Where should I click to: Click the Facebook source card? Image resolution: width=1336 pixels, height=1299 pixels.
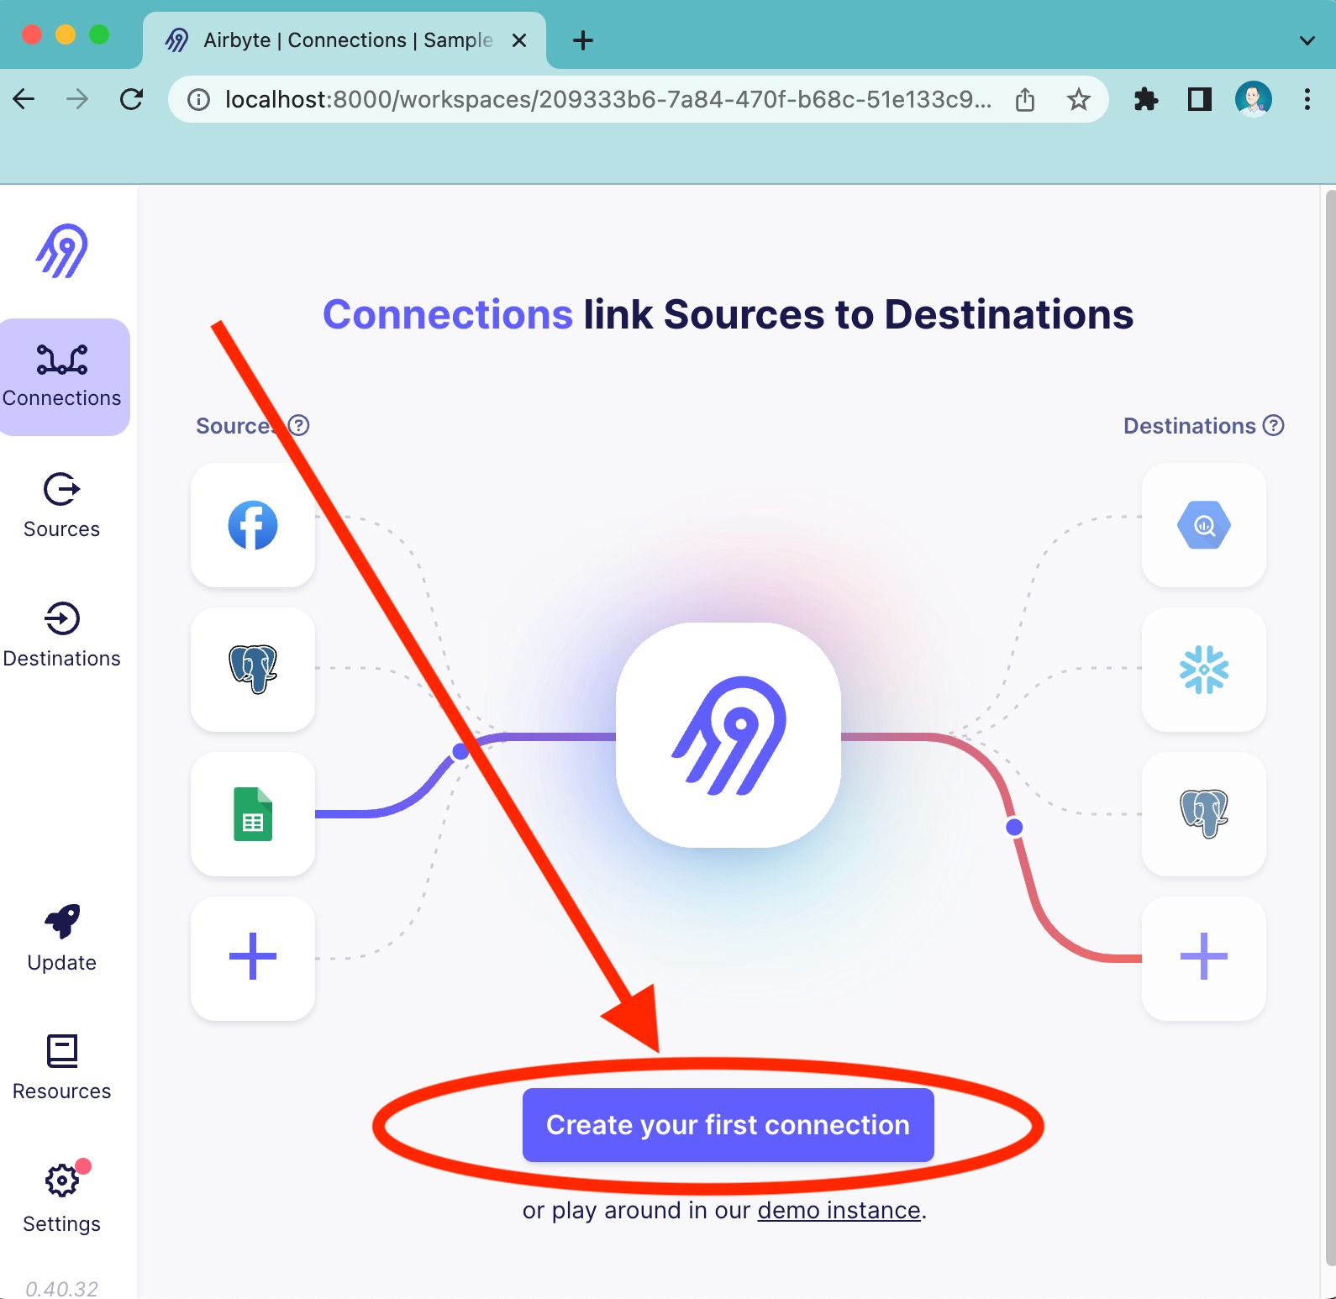coord(253,525)
